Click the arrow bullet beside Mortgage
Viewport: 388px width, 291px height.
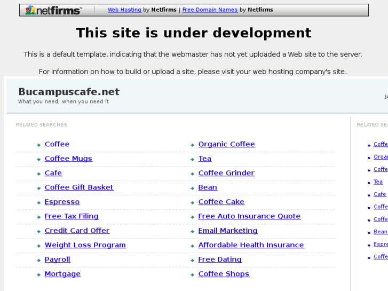[x=38, y=275]
